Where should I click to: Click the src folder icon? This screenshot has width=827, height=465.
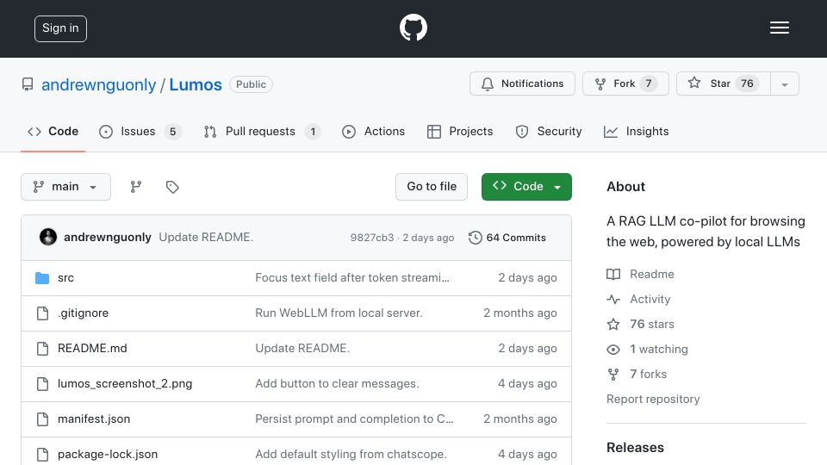tap(42, 278)
